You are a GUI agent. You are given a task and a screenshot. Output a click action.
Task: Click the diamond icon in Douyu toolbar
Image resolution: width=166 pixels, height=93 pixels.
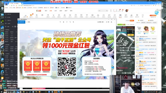[87, 16]
